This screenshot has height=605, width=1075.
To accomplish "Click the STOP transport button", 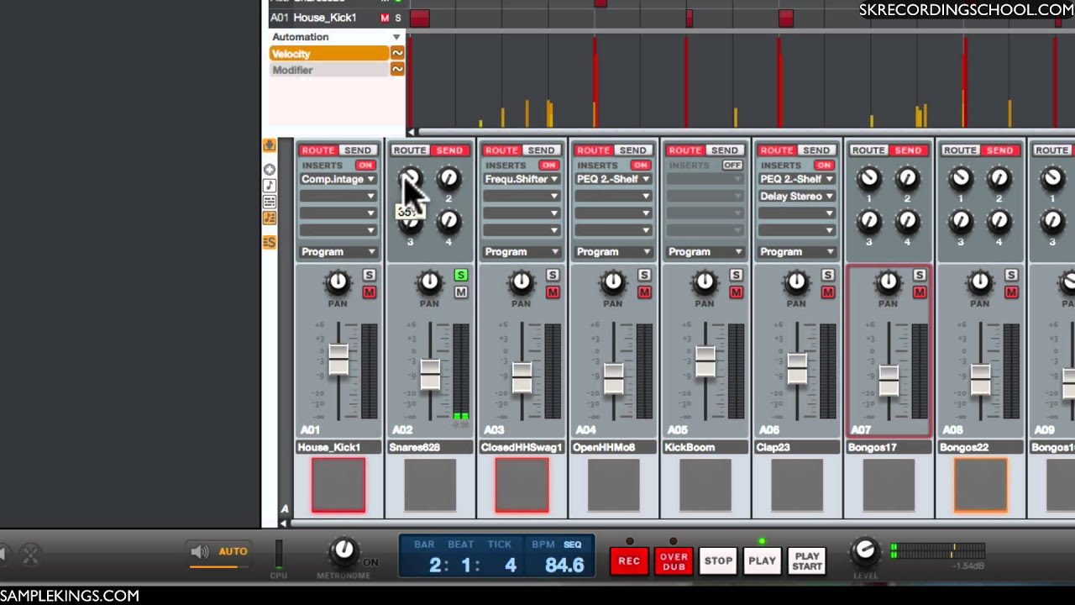I will 718,561.
